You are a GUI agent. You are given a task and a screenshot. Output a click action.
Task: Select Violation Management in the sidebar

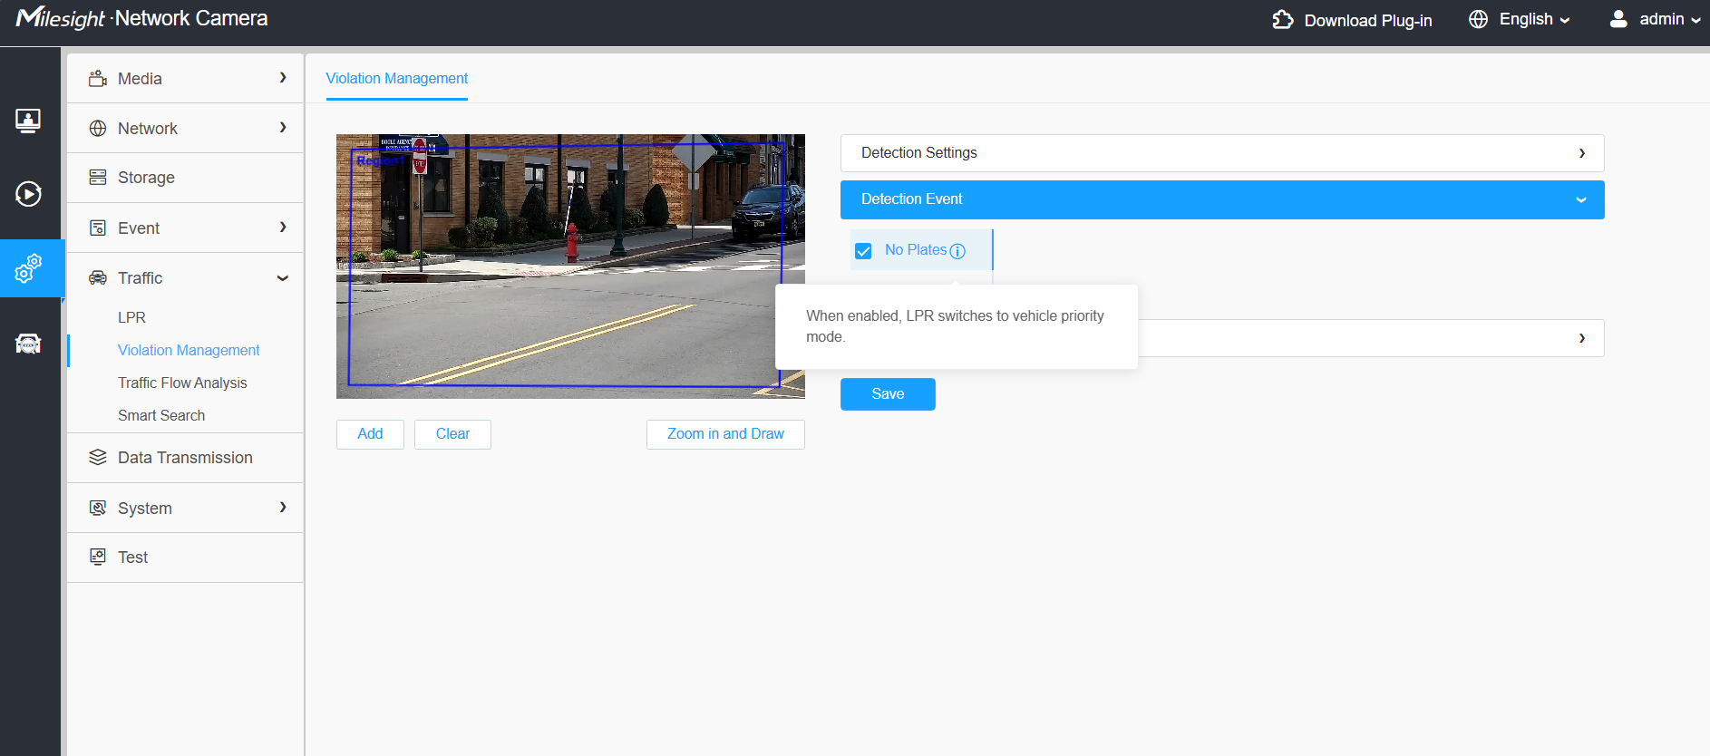189,350
